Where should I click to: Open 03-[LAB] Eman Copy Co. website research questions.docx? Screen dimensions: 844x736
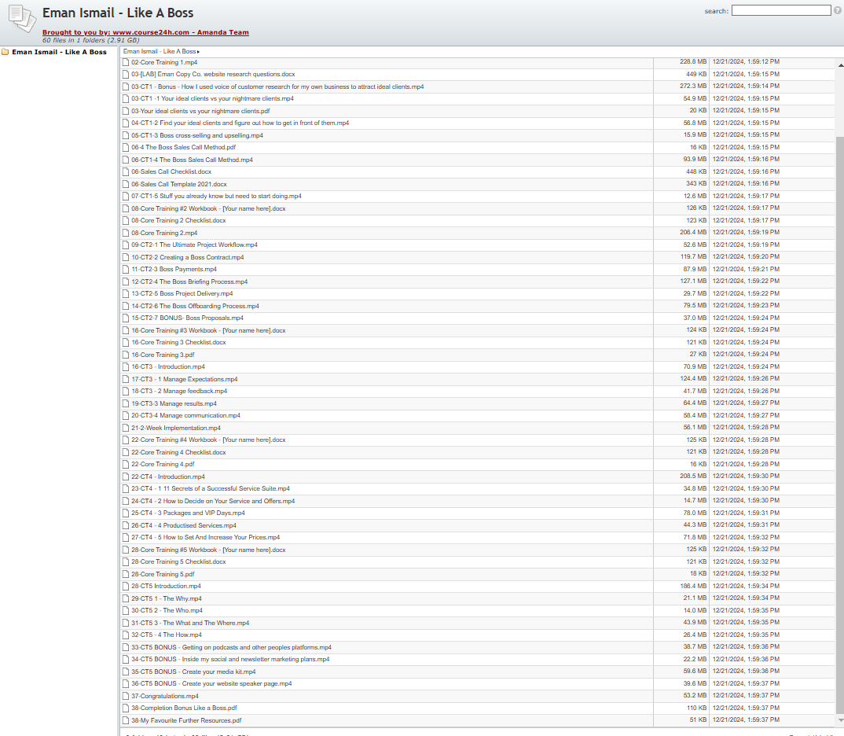click(213, 74)
